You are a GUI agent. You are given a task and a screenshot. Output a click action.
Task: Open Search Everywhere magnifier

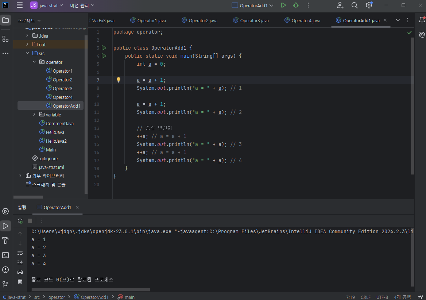coord(355,5)
